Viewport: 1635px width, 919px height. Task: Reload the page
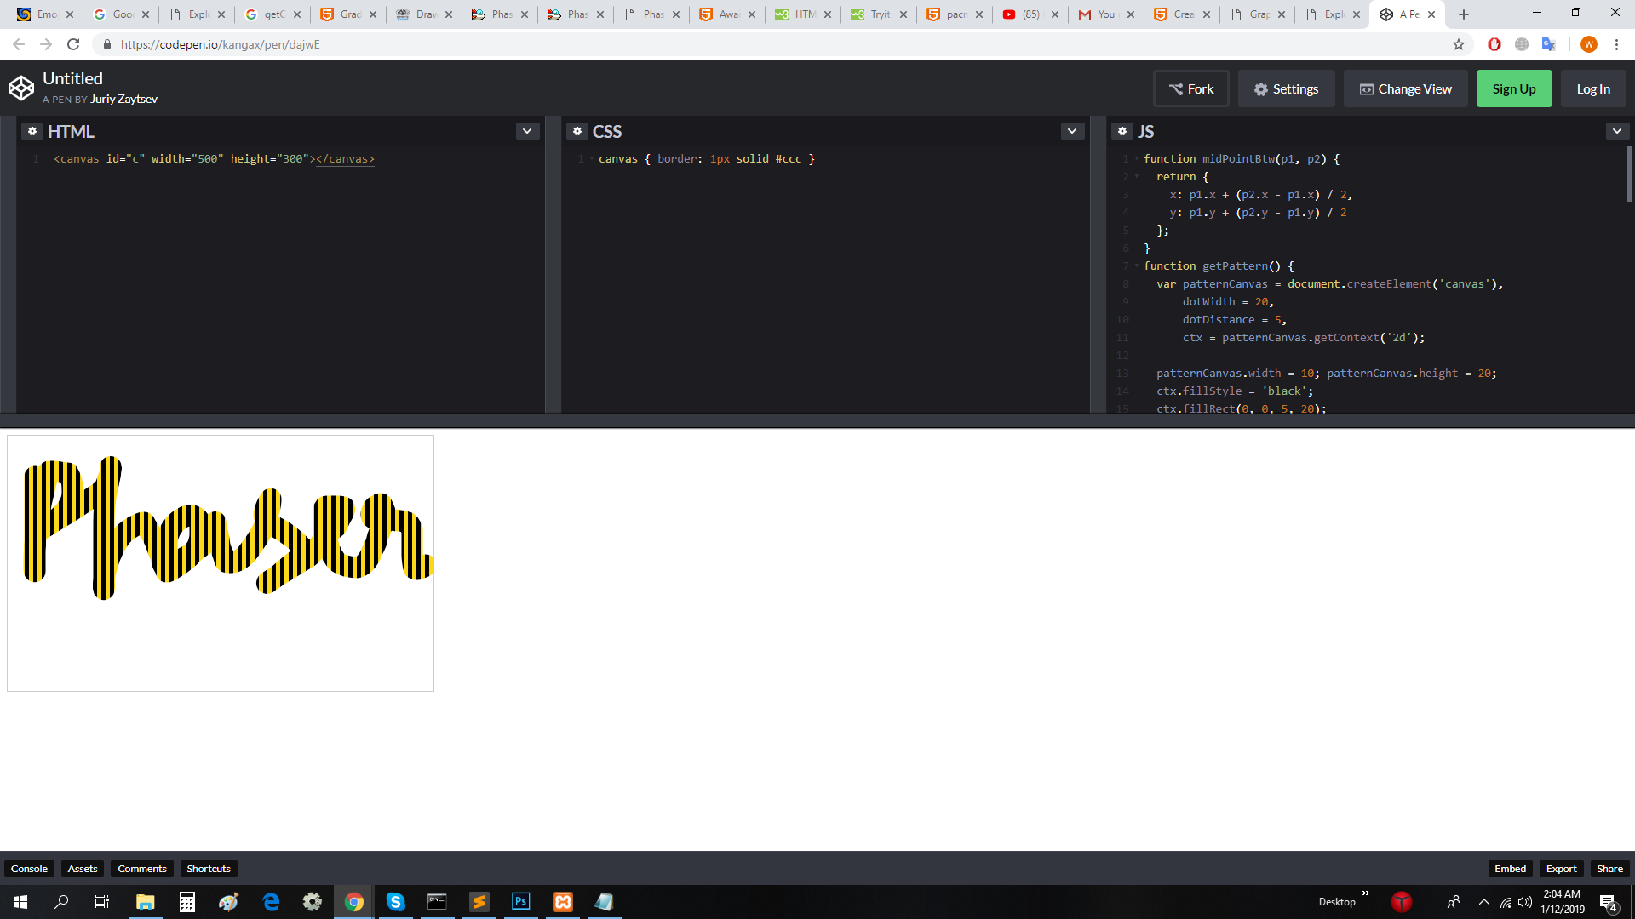(x=73, y=44)
